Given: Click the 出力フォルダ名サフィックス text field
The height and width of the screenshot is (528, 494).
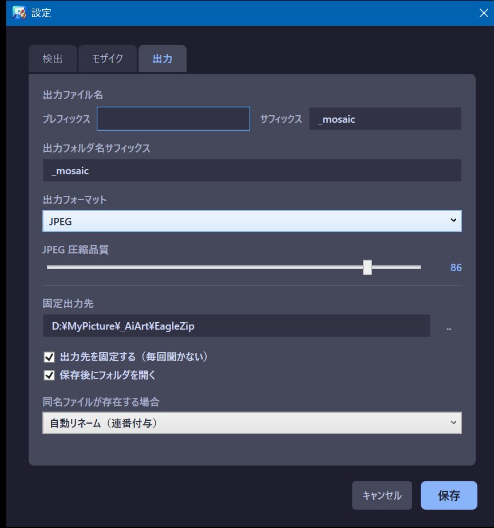Looking at the screenshot, I should click(x=252, y=171).
